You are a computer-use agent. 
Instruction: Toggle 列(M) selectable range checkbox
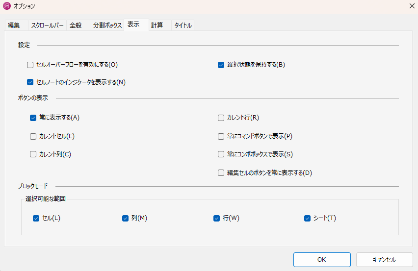[x=125, y=218]
